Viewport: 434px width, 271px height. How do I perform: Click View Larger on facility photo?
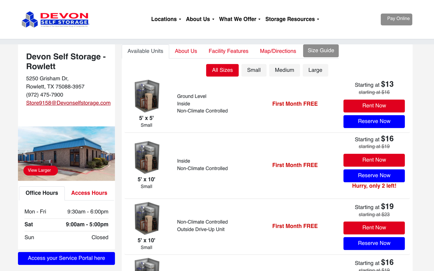pos(40,170)
